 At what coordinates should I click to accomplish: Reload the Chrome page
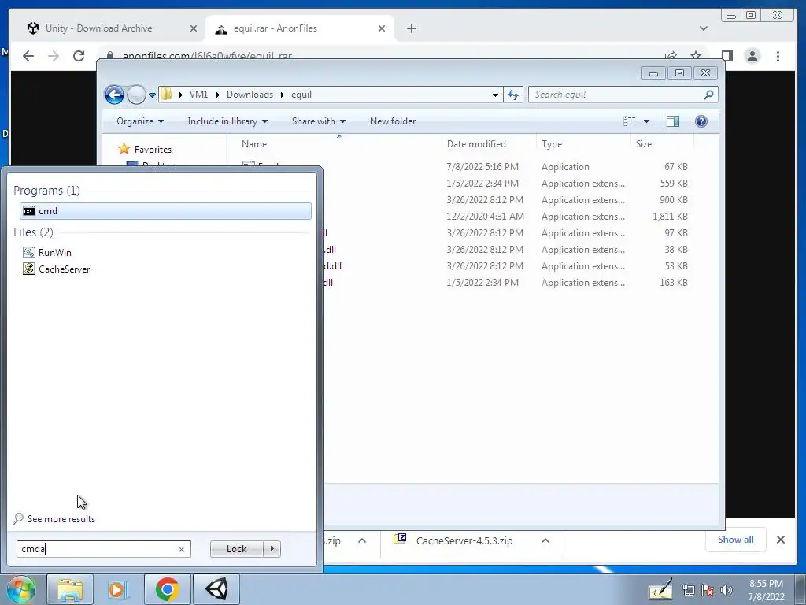pos(79,56)
